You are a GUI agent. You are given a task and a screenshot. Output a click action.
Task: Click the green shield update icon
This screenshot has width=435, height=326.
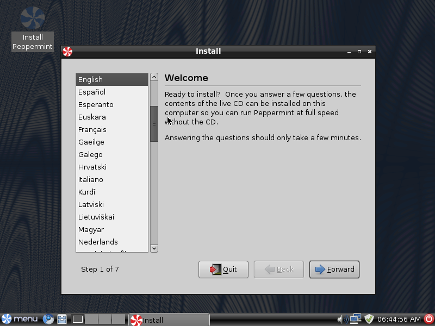click(369, 319)
